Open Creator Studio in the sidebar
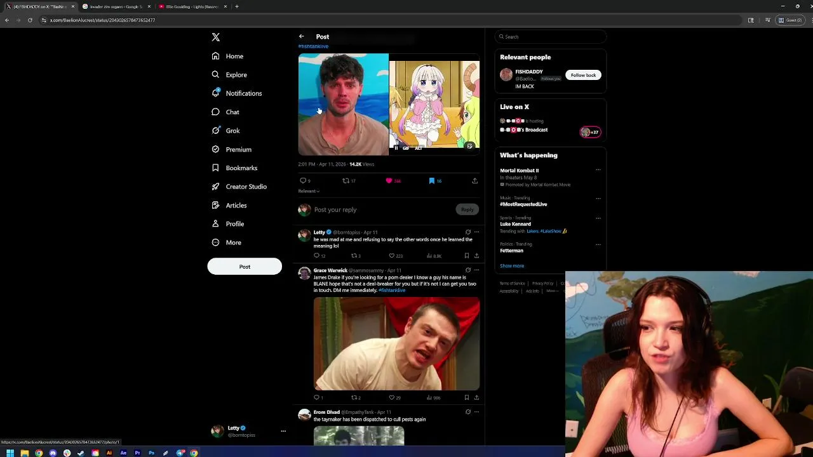Viewport: 813px width, 457px height. tap(239, 187)
